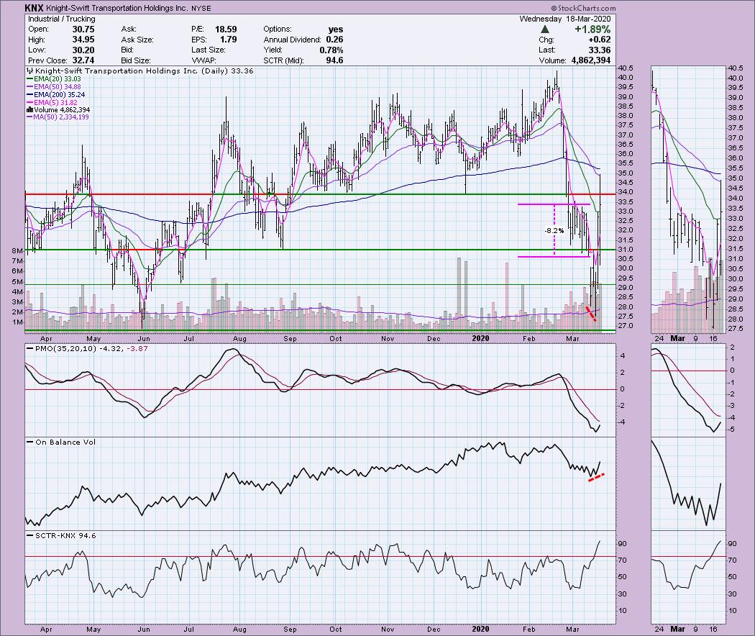Click the magenta EMA(5) legend color marker

point(30,103)
